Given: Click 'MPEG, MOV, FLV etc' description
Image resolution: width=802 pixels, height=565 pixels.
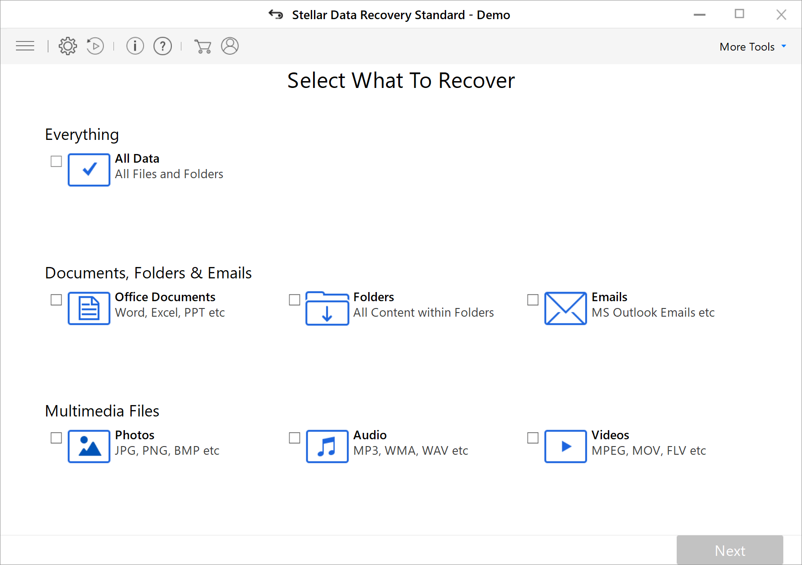Looking at the screenshot, I should (648, 451).
